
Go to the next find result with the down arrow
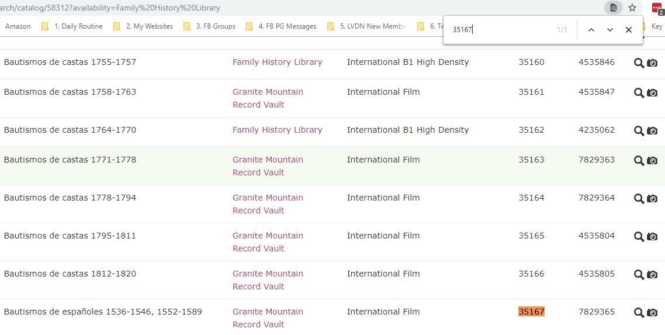point(610,30)
